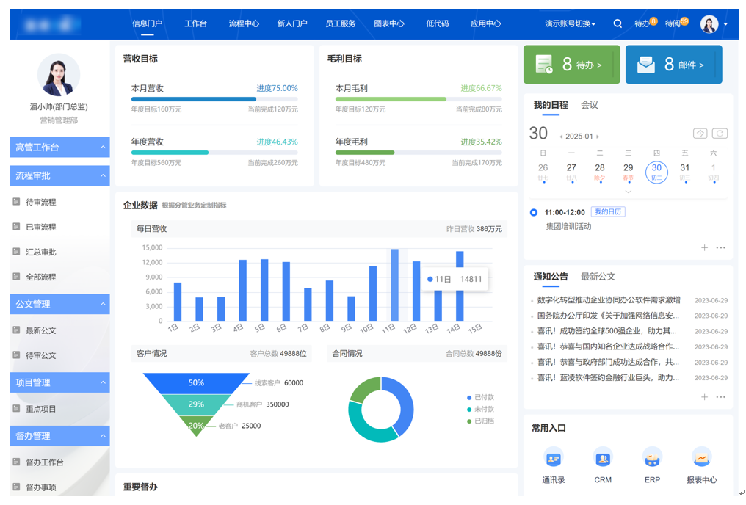Screen dimensions: 746x505
Task: Click the 督办工作台 sidebar icon
Action: pyautogui.click(x=16, y=462)
